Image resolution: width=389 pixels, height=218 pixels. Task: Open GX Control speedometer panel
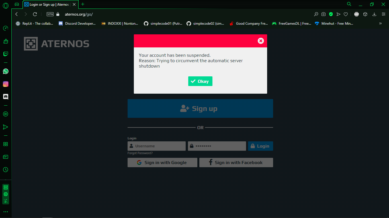coord(6,28)
